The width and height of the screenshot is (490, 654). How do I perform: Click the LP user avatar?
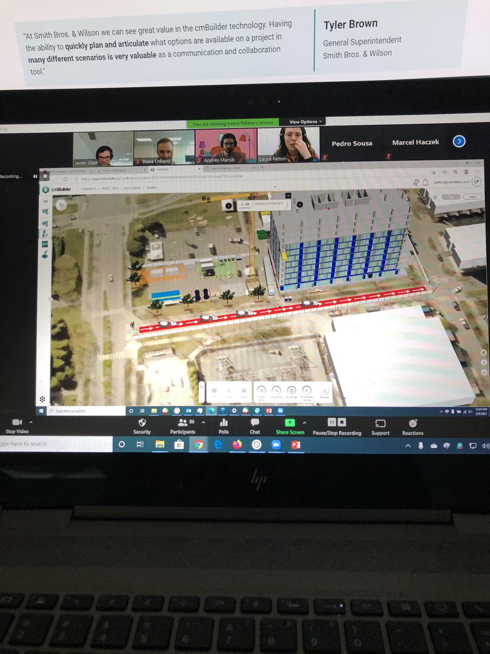476,181
